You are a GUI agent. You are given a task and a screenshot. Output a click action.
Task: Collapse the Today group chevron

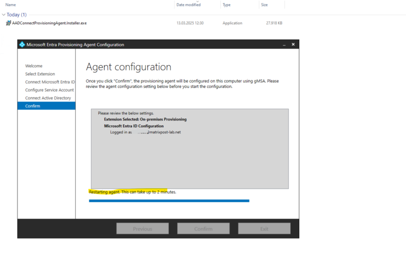4,15
